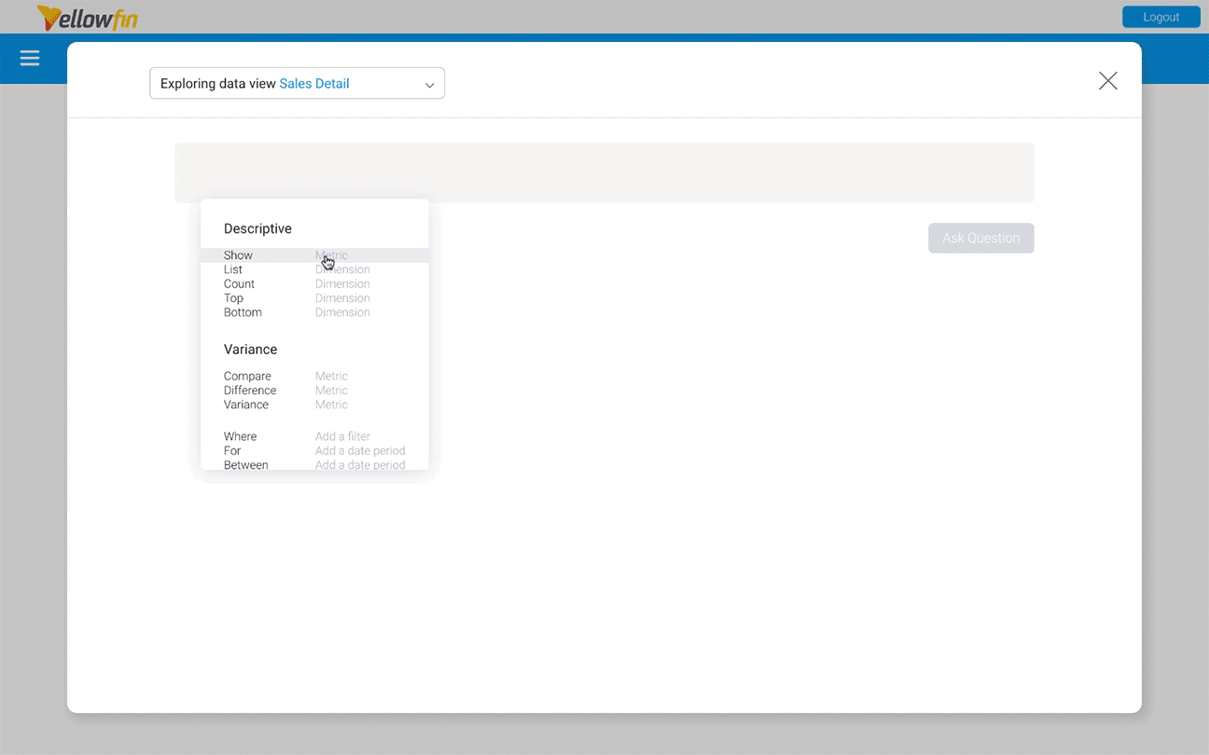
Task: Expand the data view dropdown arrow
Action: point(429,85)
